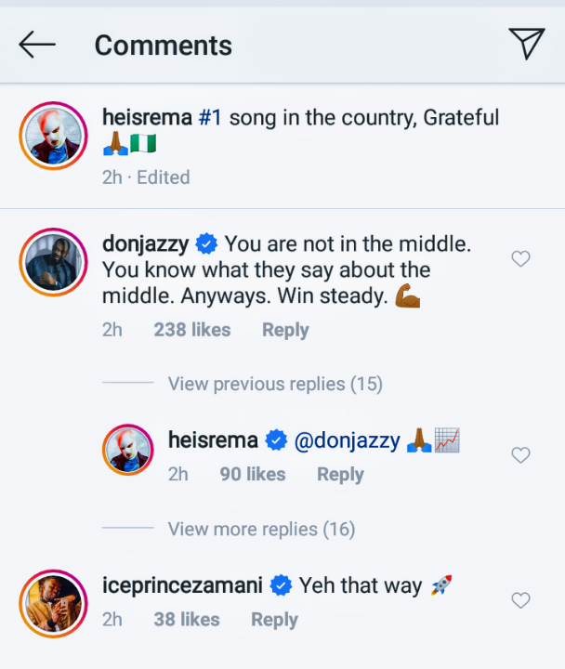This screenshot has height=669, width=565.
Task: Tap the #1 hashtag in the caption
Action: coord(210,118)
